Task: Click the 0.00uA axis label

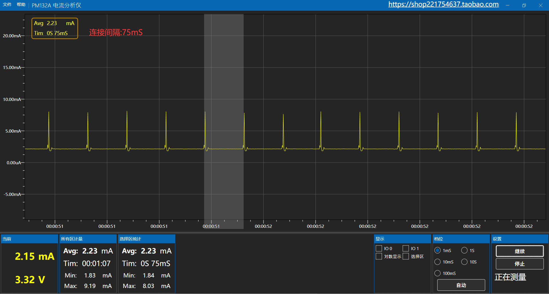Action: [x=14, y=163]
